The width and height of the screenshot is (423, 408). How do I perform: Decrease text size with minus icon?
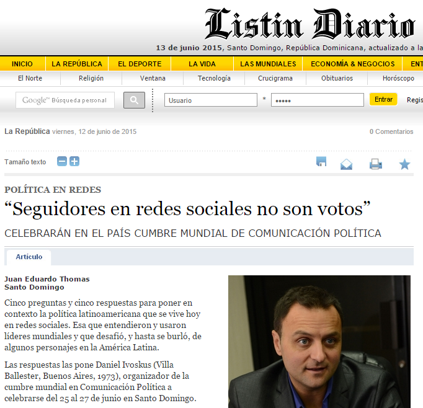[x=62, y=162]
